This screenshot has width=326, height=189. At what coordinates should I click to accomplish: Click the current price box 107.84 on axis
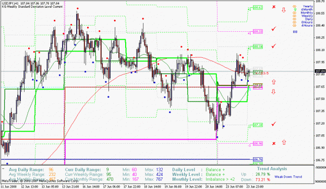point(320,71)
